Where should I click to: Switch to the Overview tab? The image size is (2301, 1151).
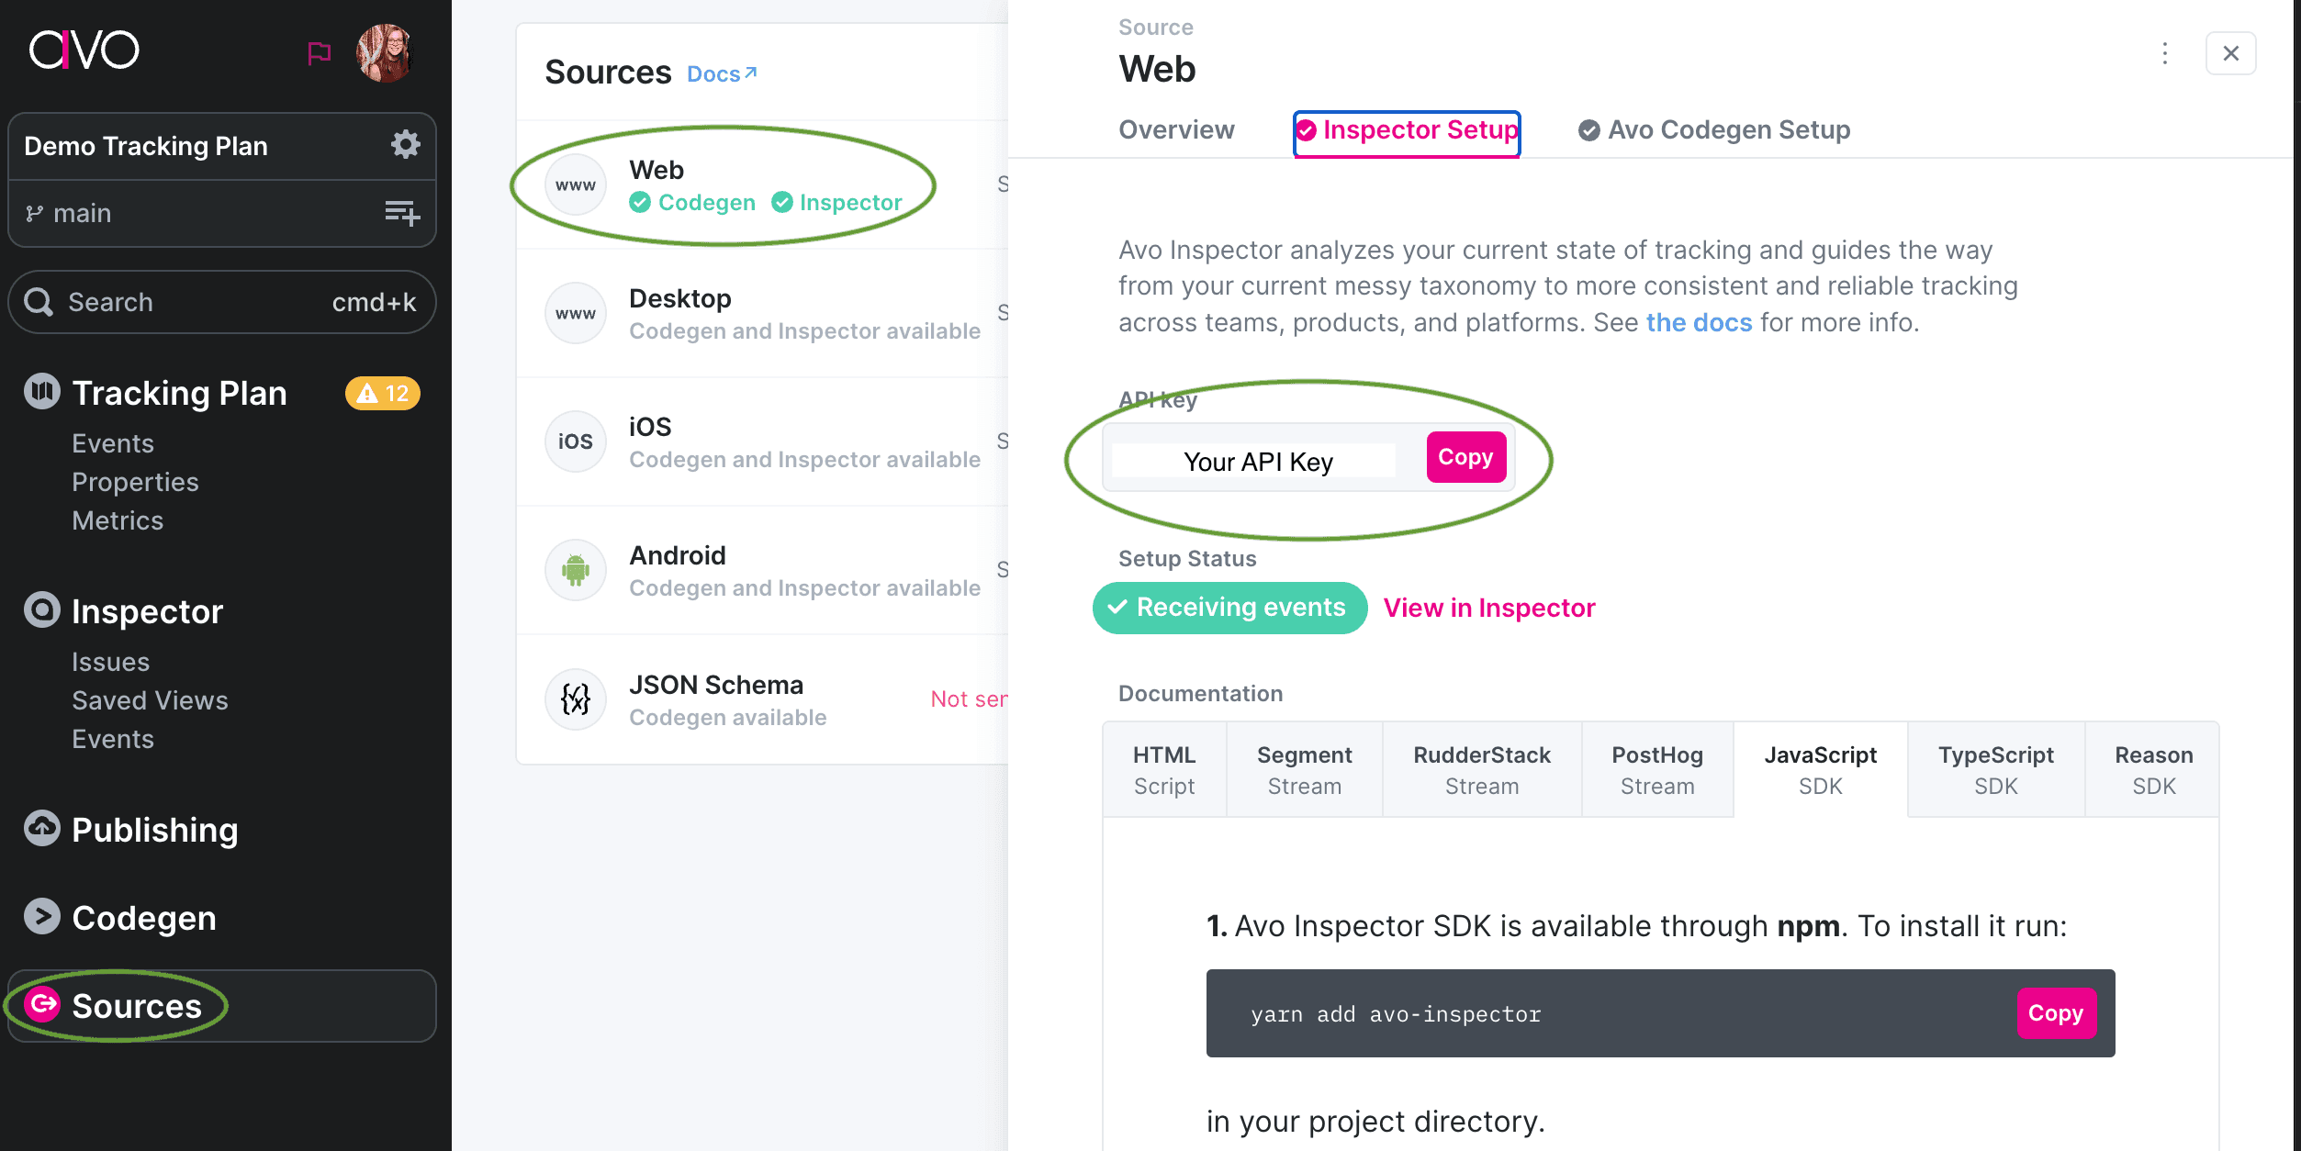pos(1176,129)
